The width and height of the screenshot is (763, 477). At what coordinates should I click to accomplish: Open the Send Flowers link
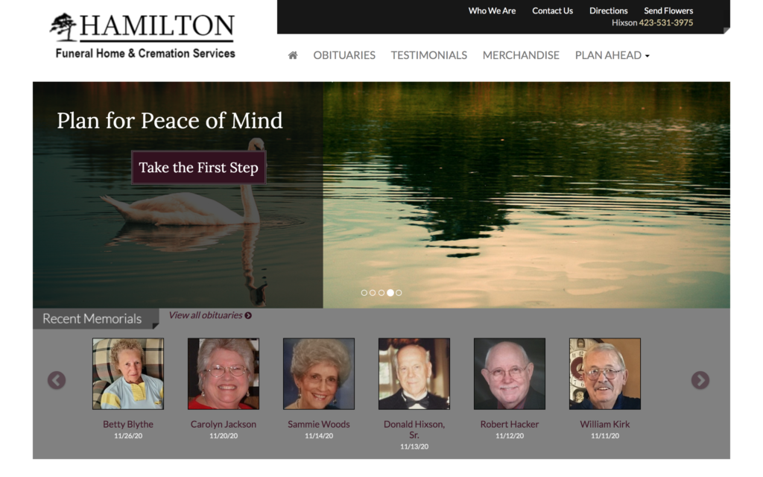[x=668, y=10]
